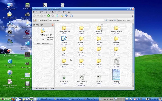The width and height of the screenshot is (162, 101).
Task: Open the Ir menu
Action: (50, 12)
